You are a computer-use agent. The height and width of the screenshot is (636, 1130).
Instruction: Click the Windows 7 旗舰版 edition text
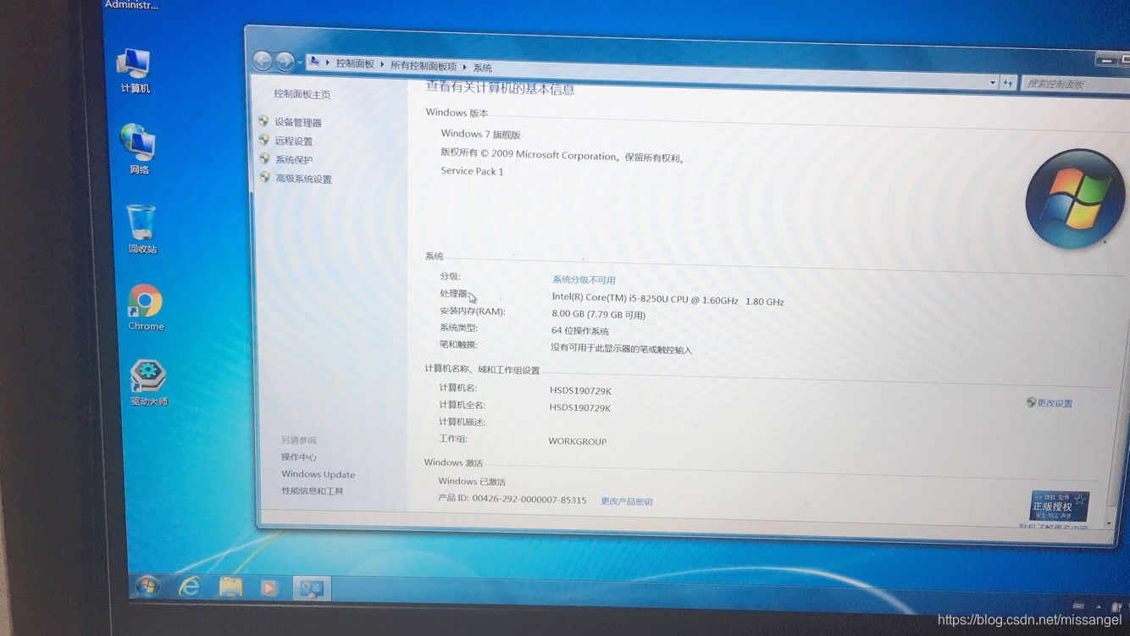click(x=480, y=134)
